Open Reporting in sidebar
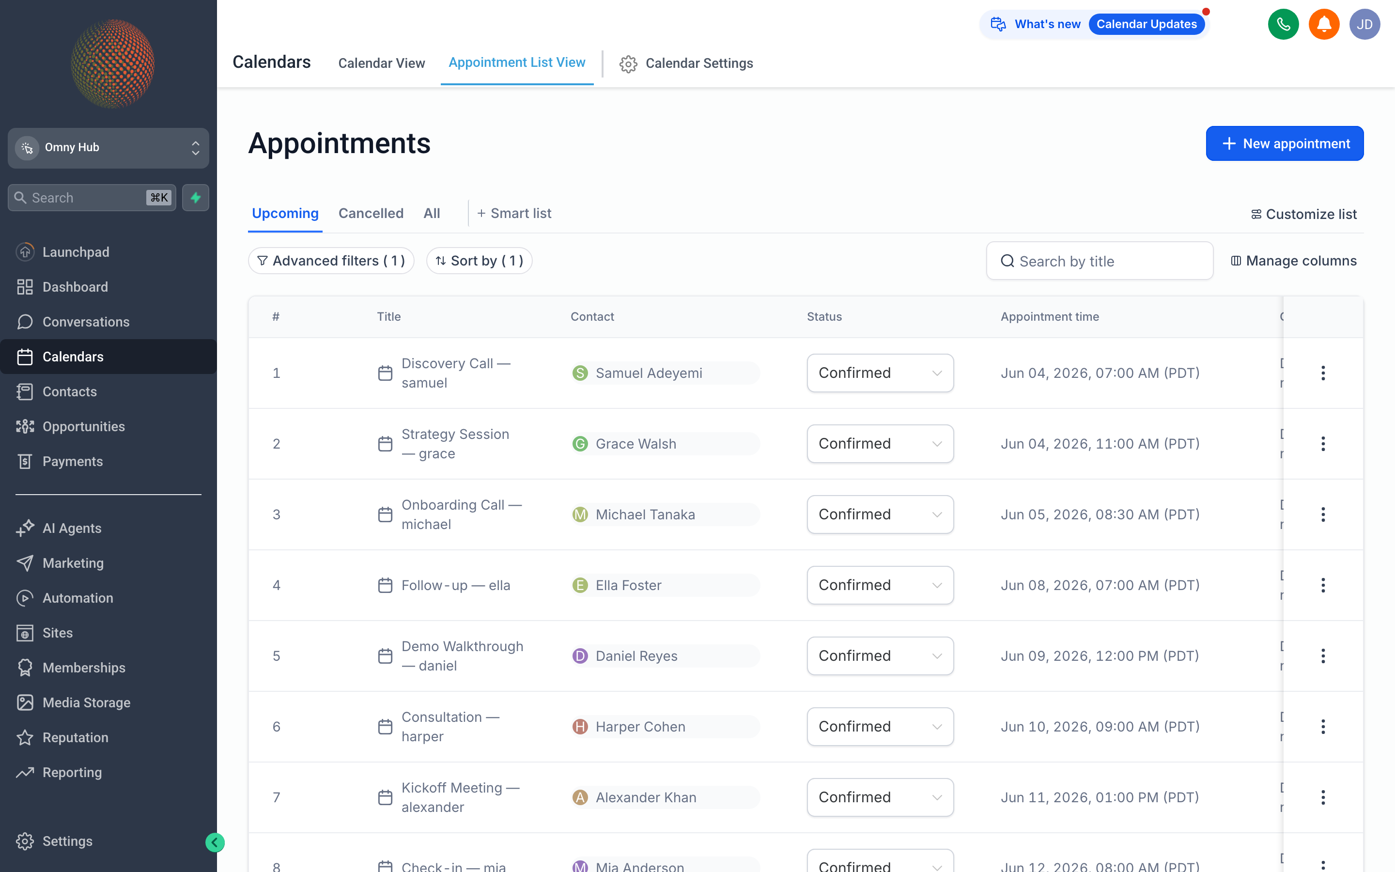This screenshot has width=1395, height=872. (108, 772)
